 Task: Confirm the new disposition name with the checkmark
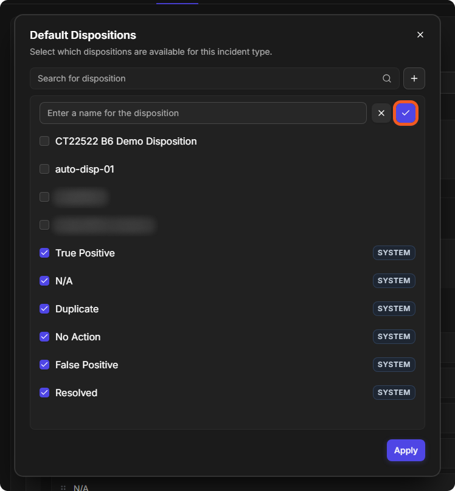[x=406, y=113]
